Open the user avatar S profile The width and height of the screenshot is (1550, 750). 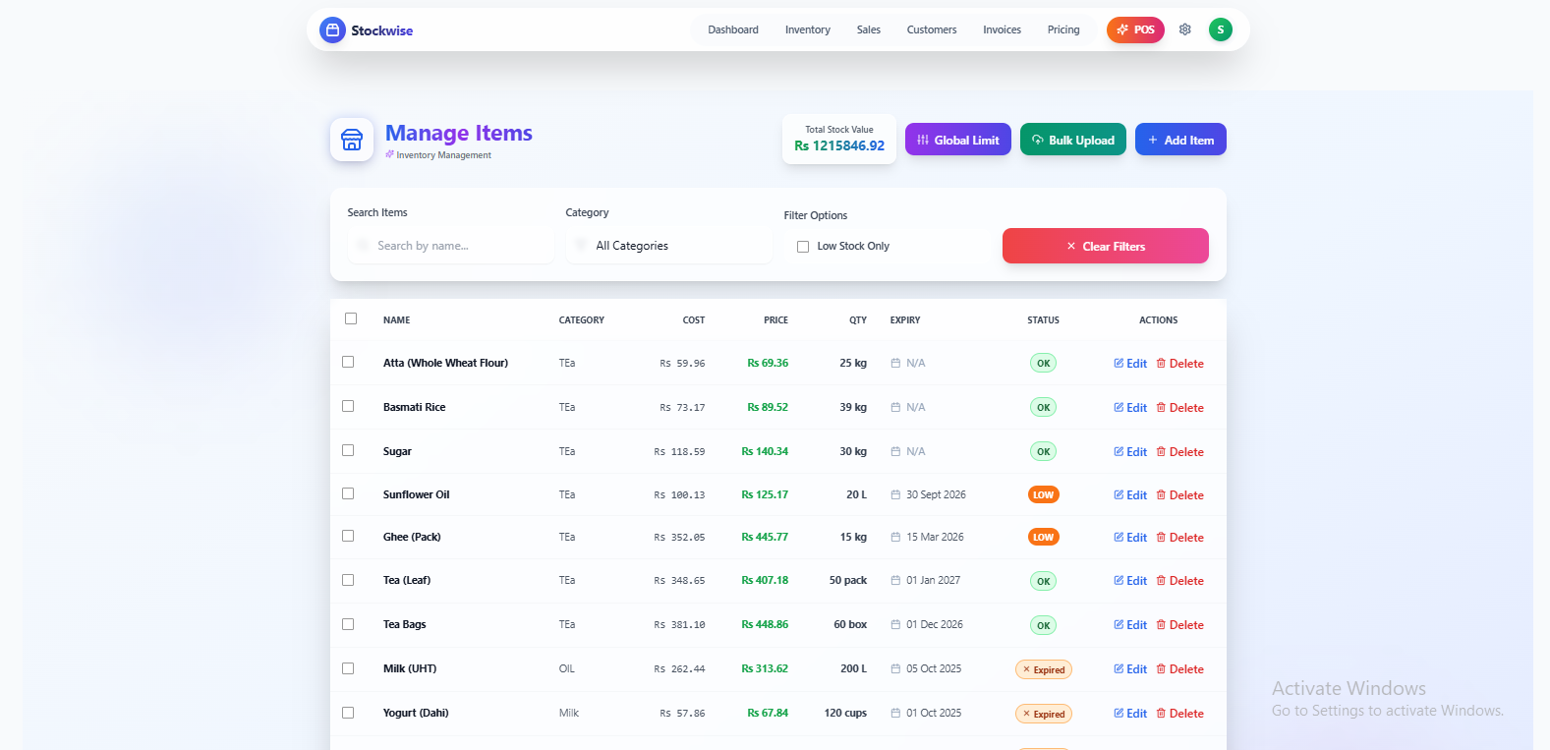(1220, 29)
